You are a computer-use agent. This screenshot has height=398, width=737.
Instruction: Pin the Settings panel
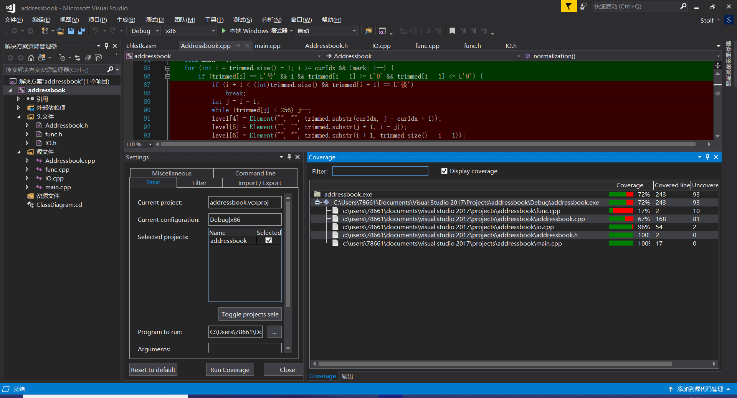(289, 157)
